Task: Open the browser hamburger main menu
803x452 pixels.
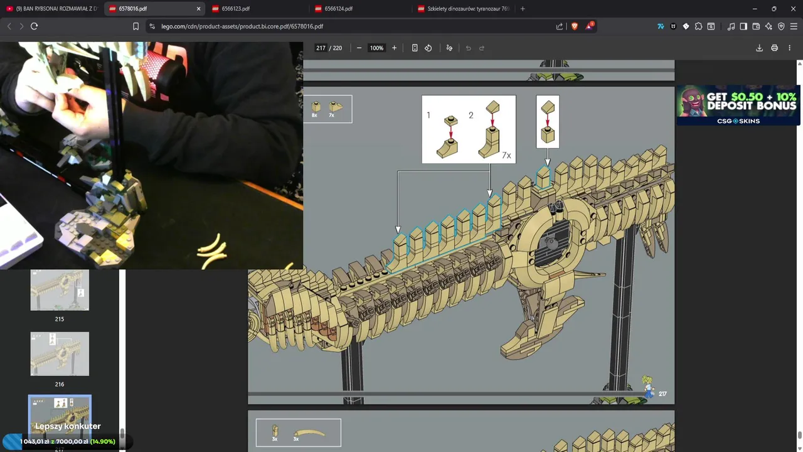Action: [794, 26]
